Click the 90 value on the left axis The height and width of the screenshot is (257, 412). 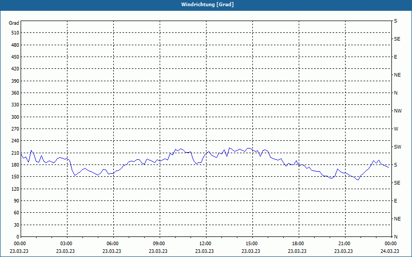pos(16,200)
